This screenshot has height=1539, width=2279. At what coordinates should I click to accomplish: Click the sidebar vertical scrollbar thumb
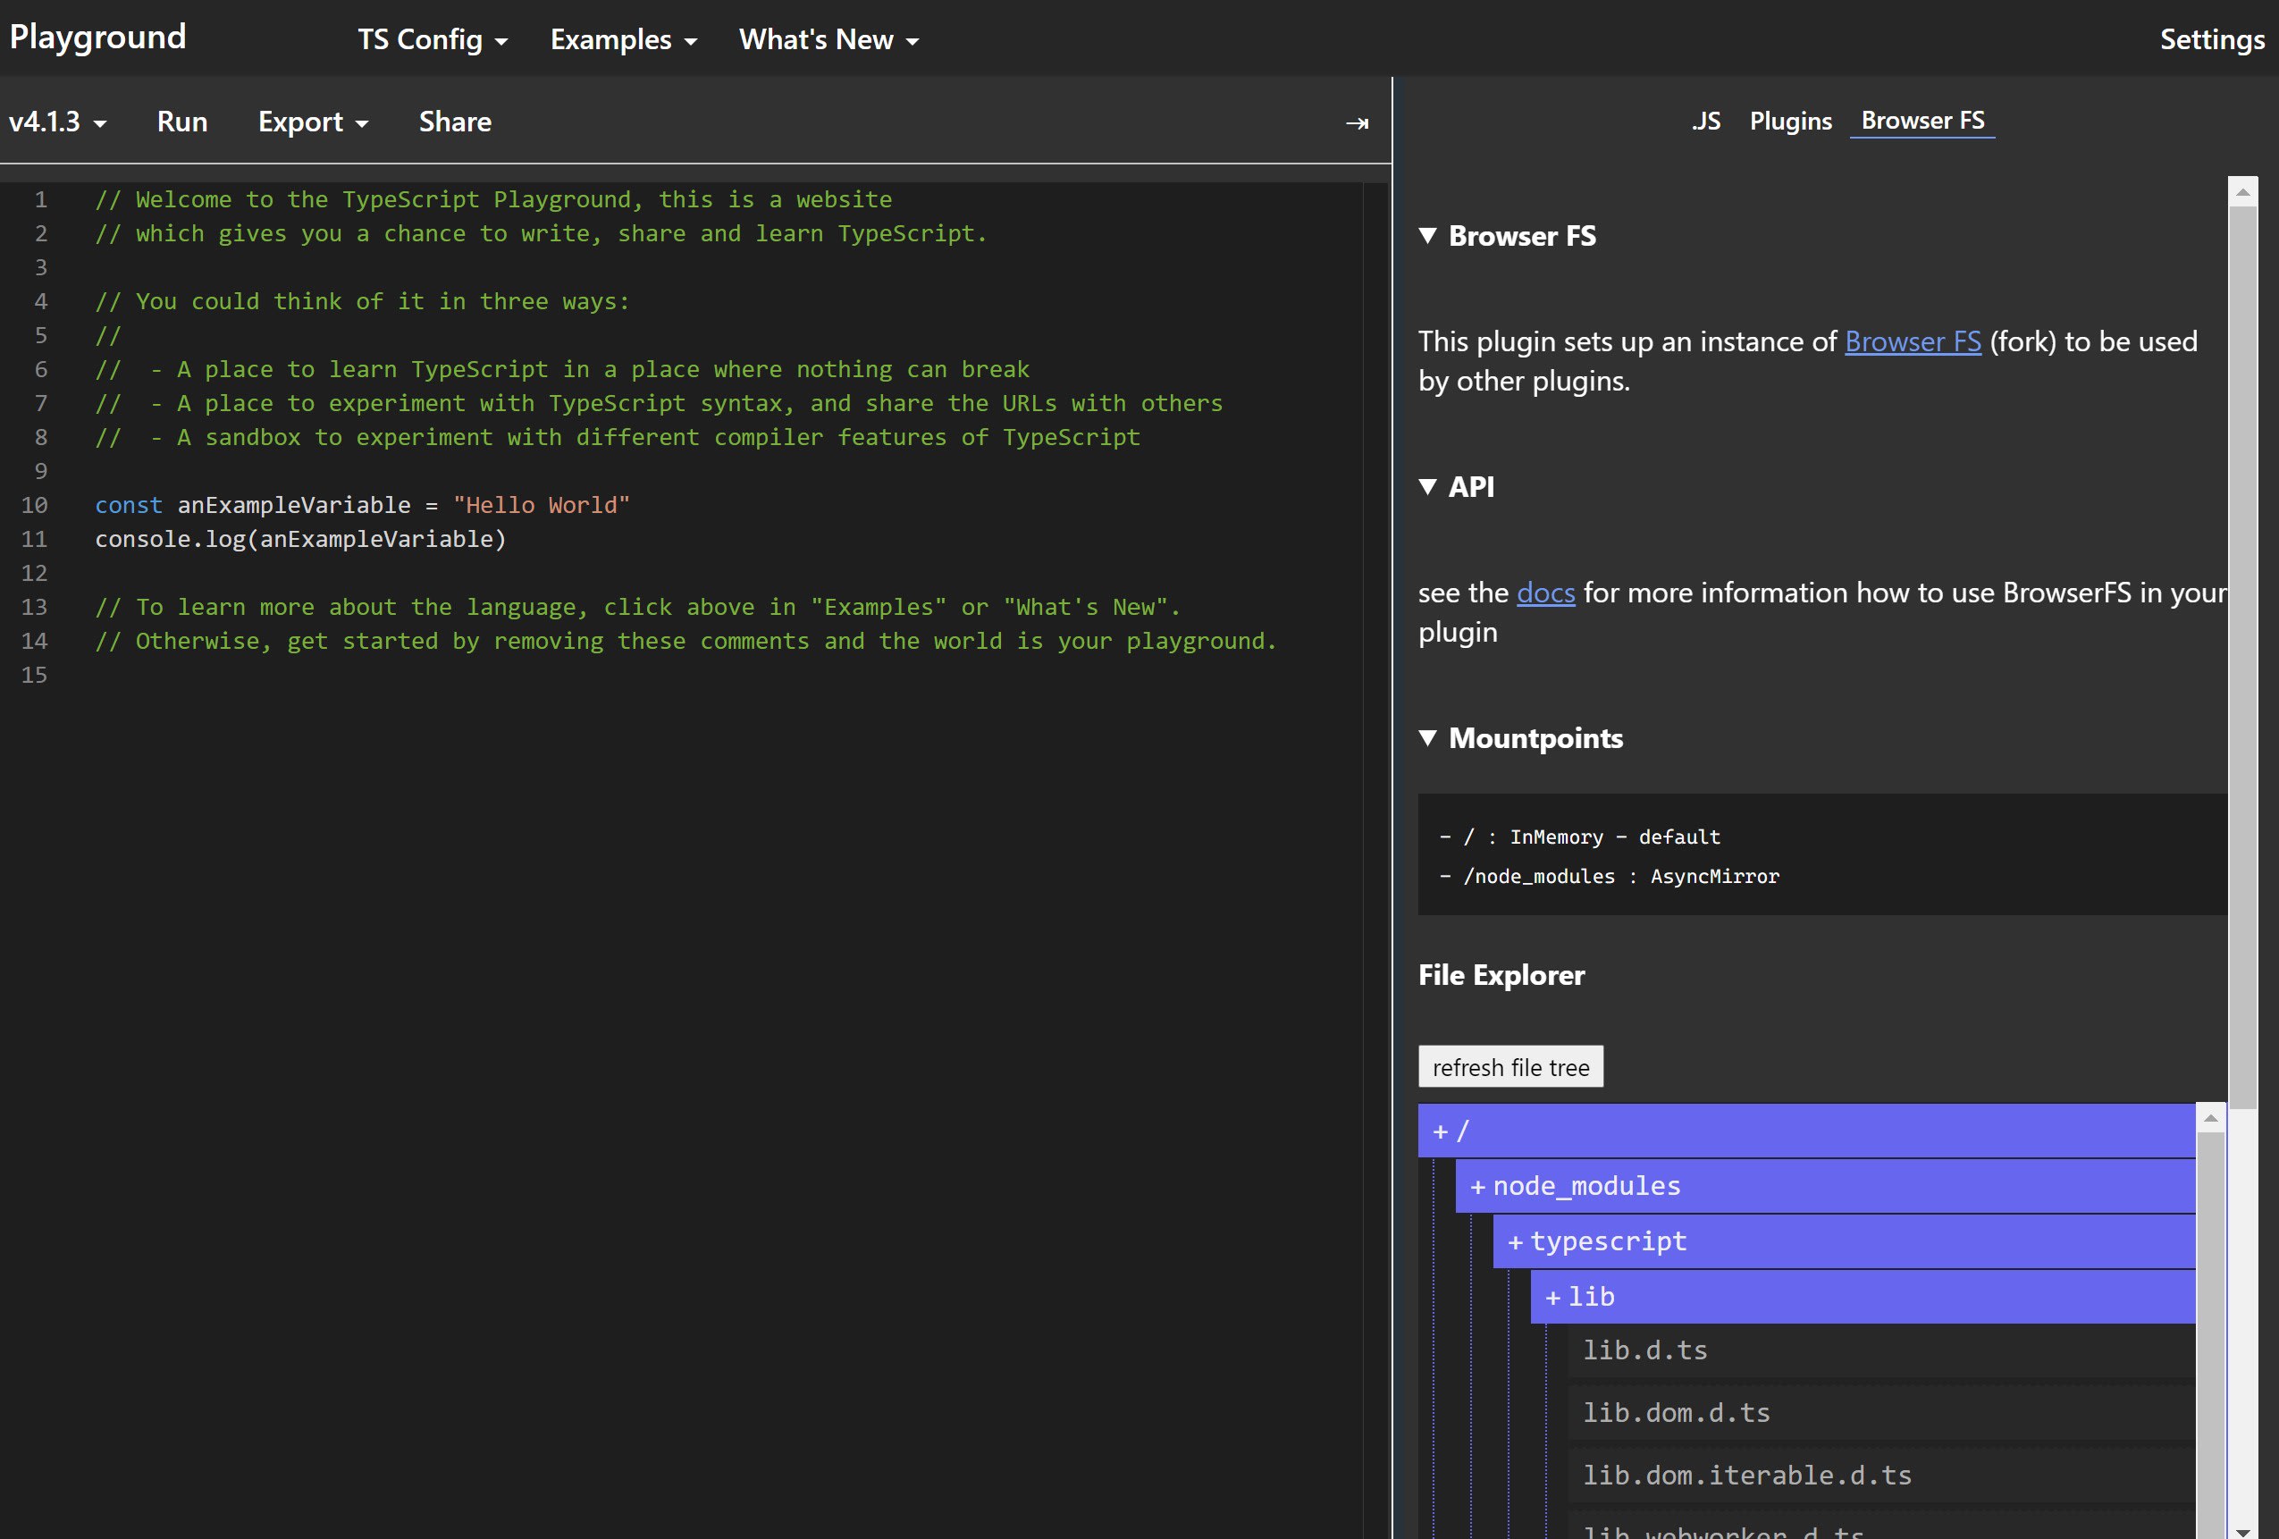point(2242,657)
